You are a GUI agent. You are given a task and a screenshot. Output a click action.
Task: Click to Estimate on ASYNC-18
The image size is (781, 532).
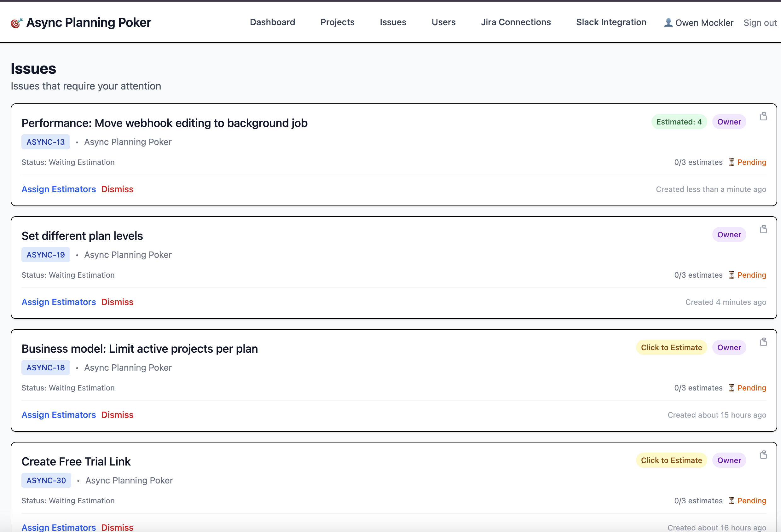pyautogui.click(x=671, y=347)
